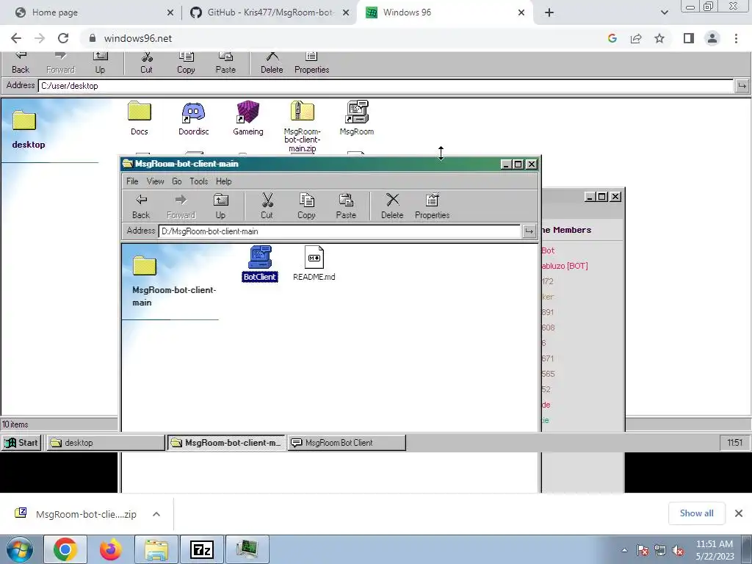
Task: Open the View menu
Action: tap(156, 181)
